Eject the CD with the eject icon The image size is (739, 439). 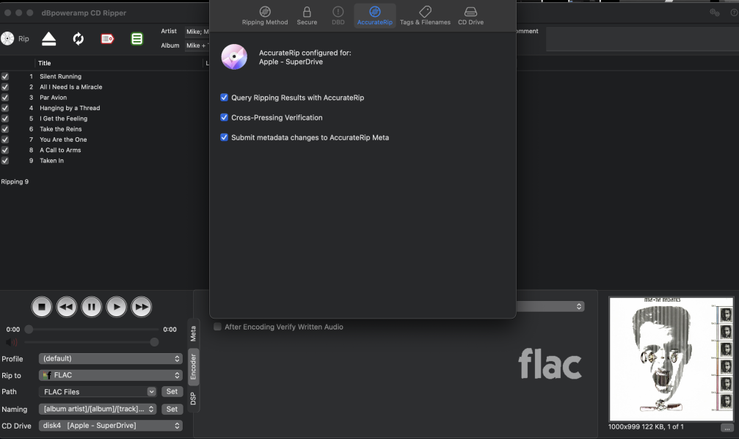click(x=48, y=39)
